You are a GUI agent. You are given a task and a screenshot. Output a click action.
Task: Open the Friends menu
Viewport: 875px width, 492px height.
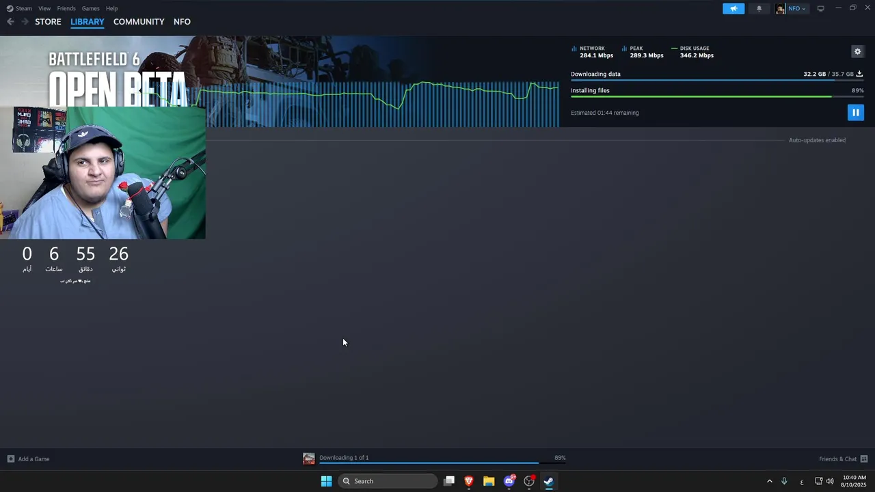click(x=66, y=8)
